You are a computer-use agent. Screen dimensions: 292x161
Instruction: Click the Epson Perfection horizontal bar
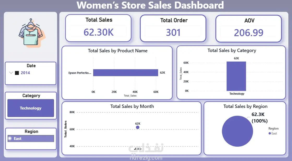(126, 73)
